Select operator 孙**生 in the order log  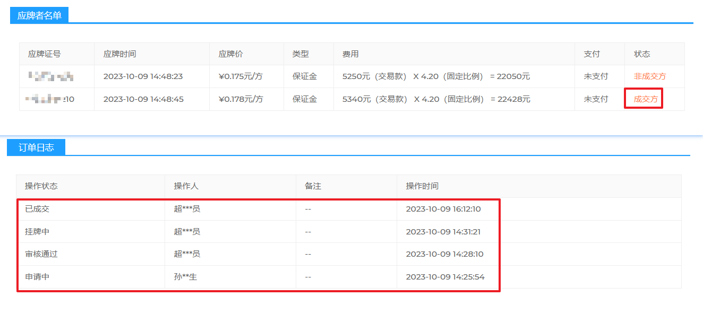pos(185,277)
